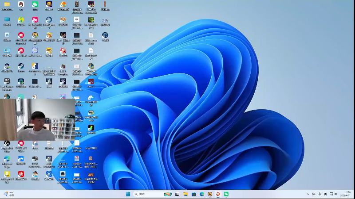Open WeChat from the taskbar

(226, 194)
